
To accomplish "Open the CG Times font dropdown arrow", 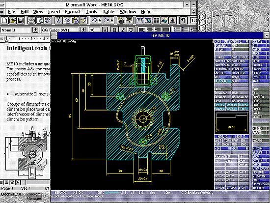I will (83, 30).
